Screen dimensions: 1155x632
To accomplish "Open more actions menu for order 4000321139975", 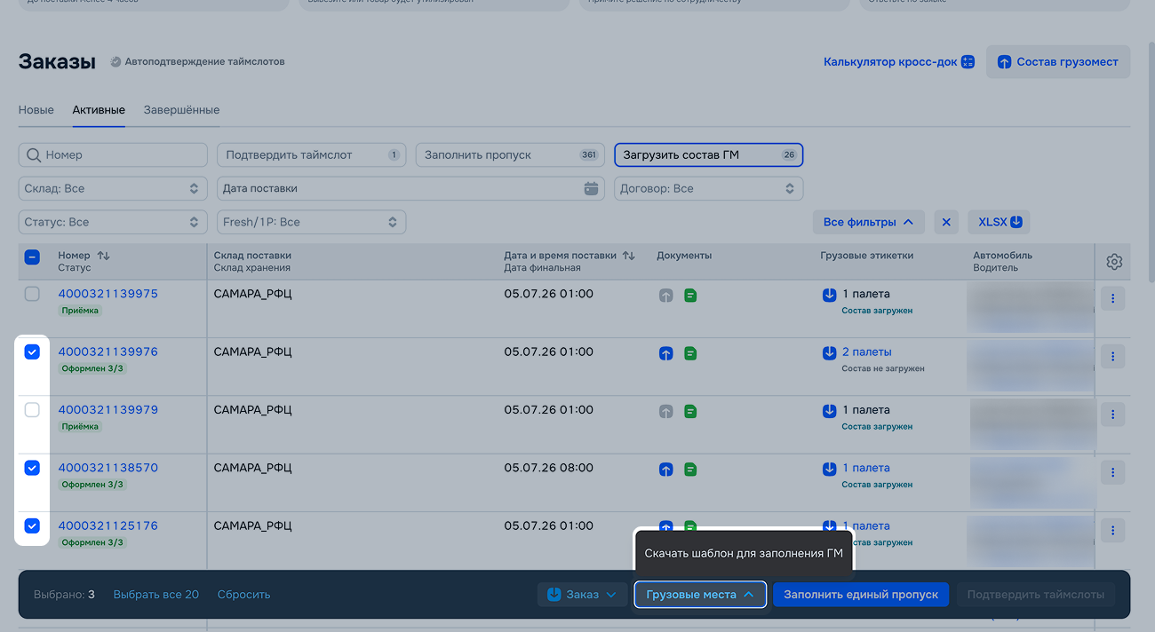I will pos(1113,298).
